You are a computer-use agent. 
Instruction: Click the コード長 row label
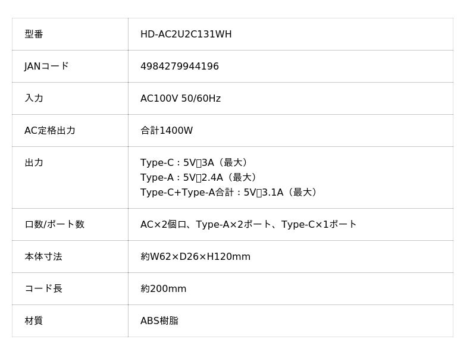click(x=43, y=289)
